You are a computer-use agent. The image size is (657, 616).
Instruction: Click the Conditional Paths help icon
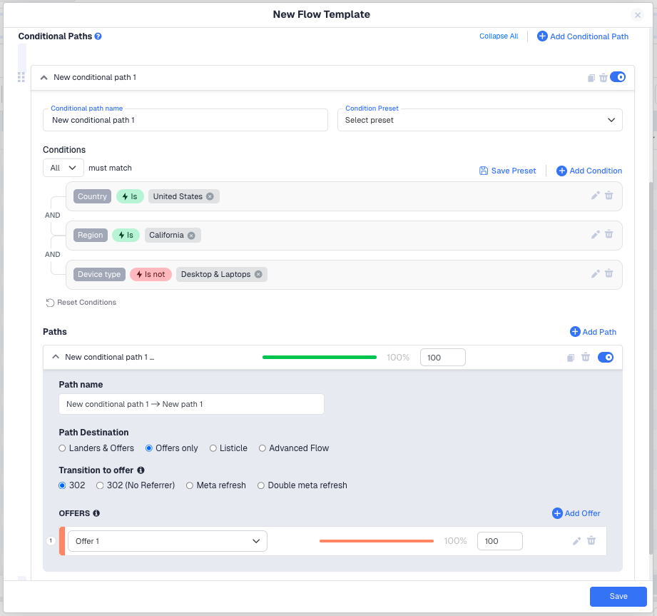point(98,36)
